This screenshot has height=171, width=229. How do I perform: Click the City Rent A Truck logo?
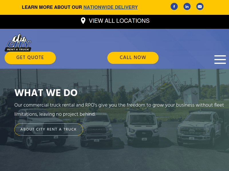tap(18, 42)
